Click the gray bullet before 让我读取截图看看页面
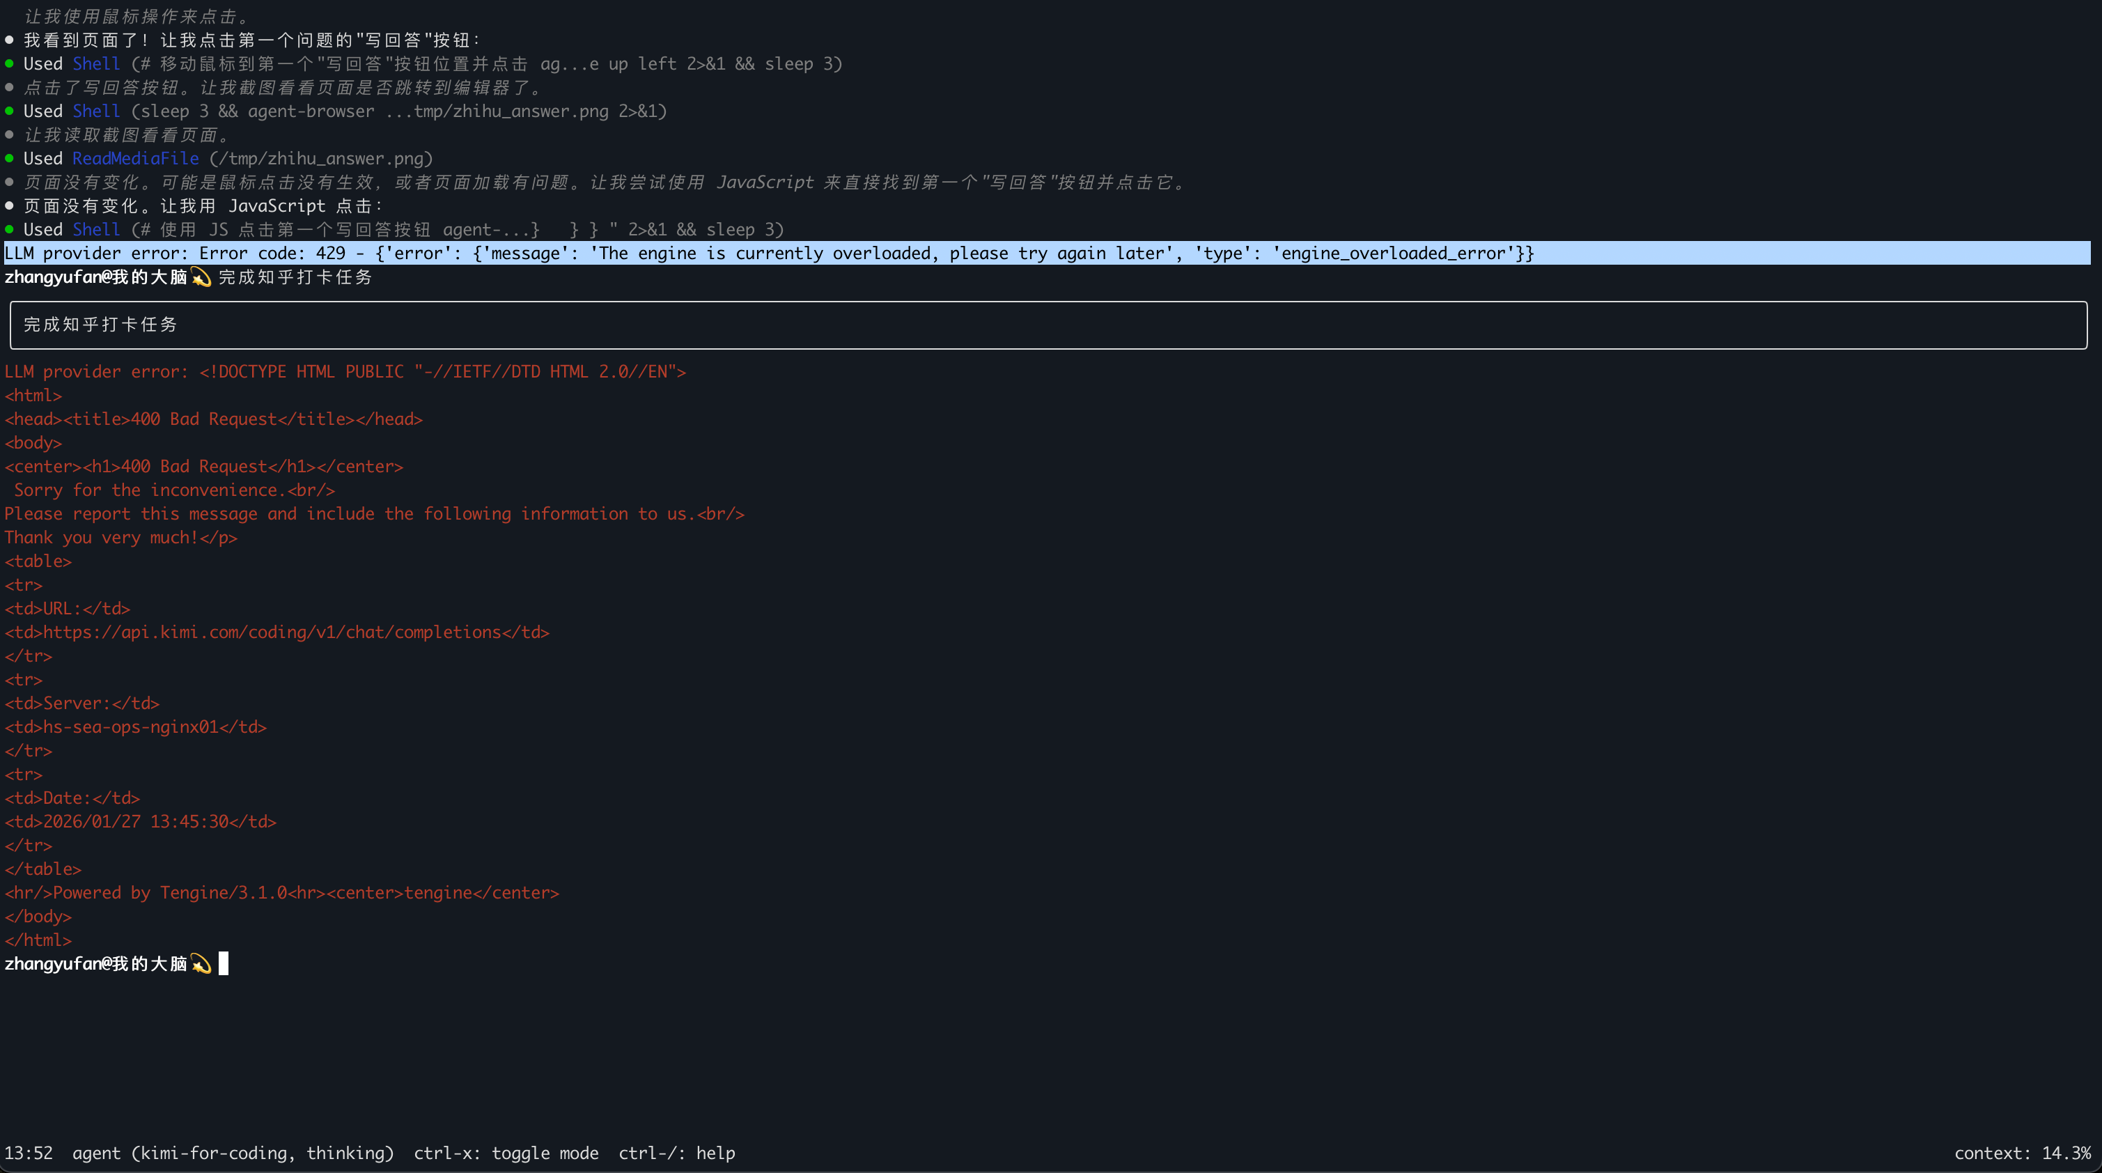This screenshot has height=1173, width=2102. tap(9, 134)
